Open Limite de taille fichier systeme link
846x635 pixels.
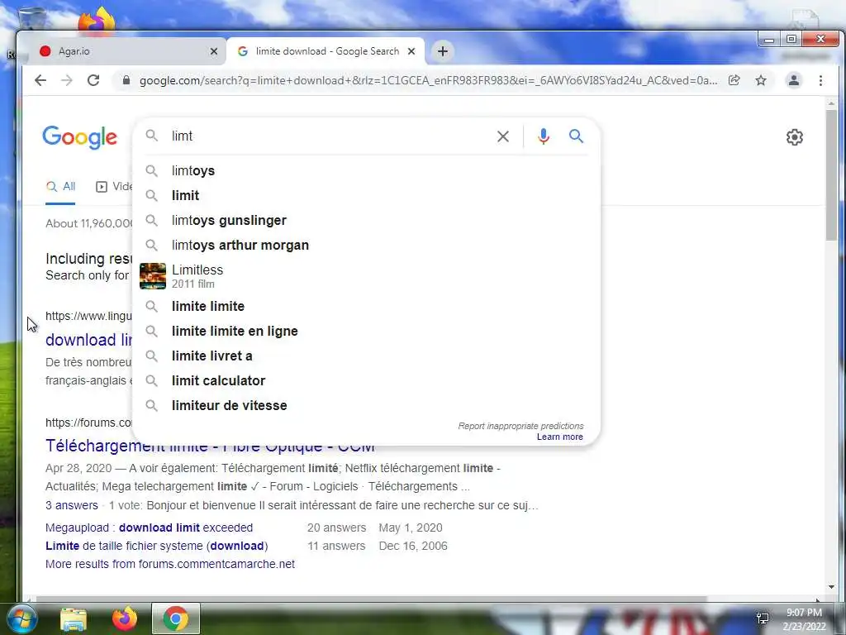point(156,546)
